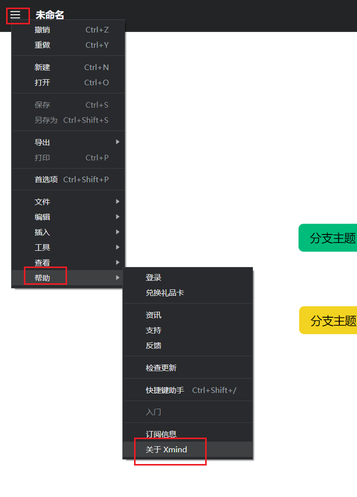
Task: Click the arrow beside 导出
Action: 118,142
